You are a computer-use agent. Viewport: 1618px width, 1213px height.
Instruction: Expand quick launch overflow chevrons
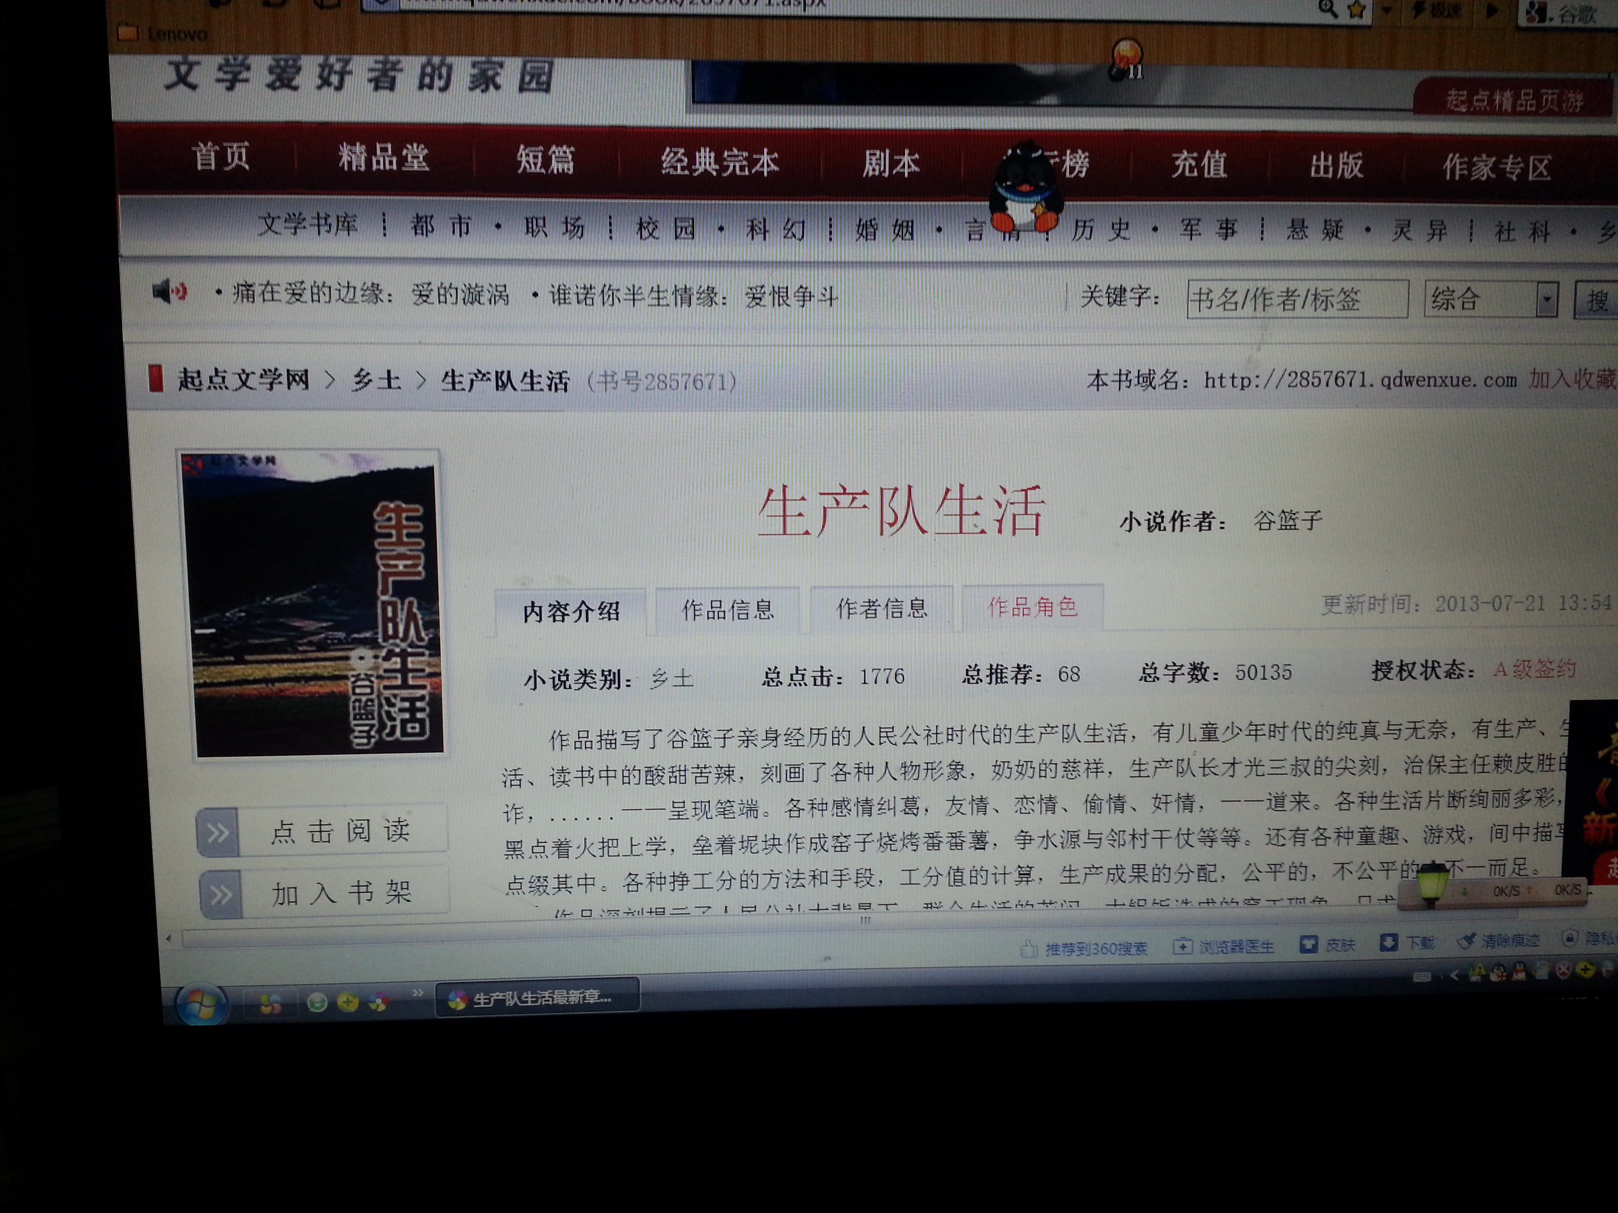[418, 992]
